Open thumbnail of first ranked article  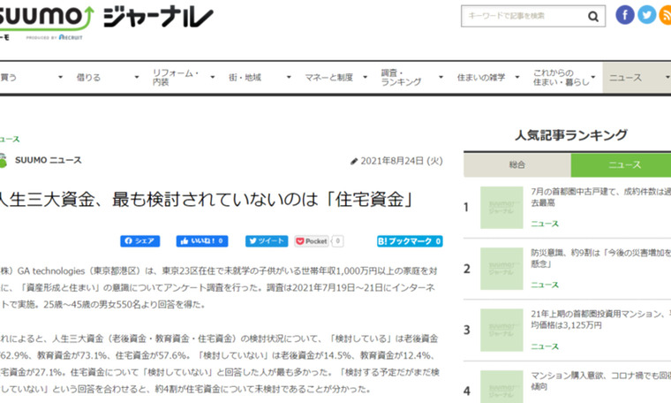point(501,208)
